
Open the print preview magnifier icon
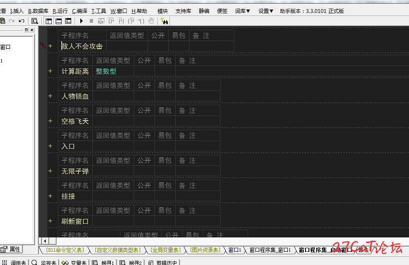[35, 21]
